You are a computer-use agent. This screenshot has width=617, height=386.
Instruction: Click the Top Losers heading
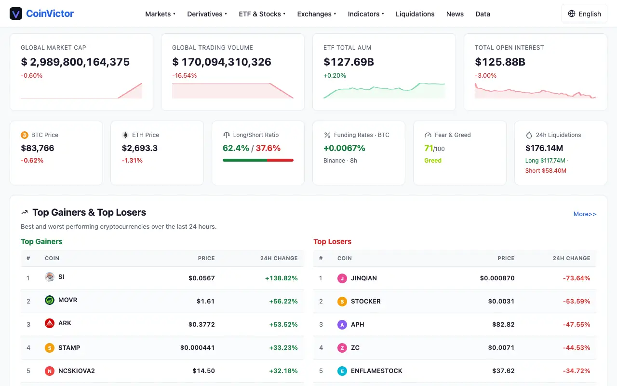[x=333, y=242]
